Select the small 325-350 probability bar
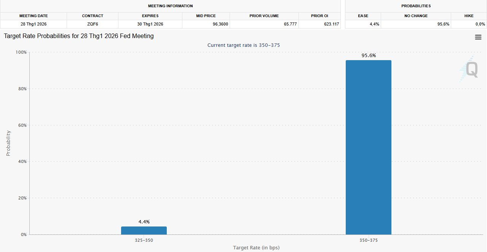 144,230
